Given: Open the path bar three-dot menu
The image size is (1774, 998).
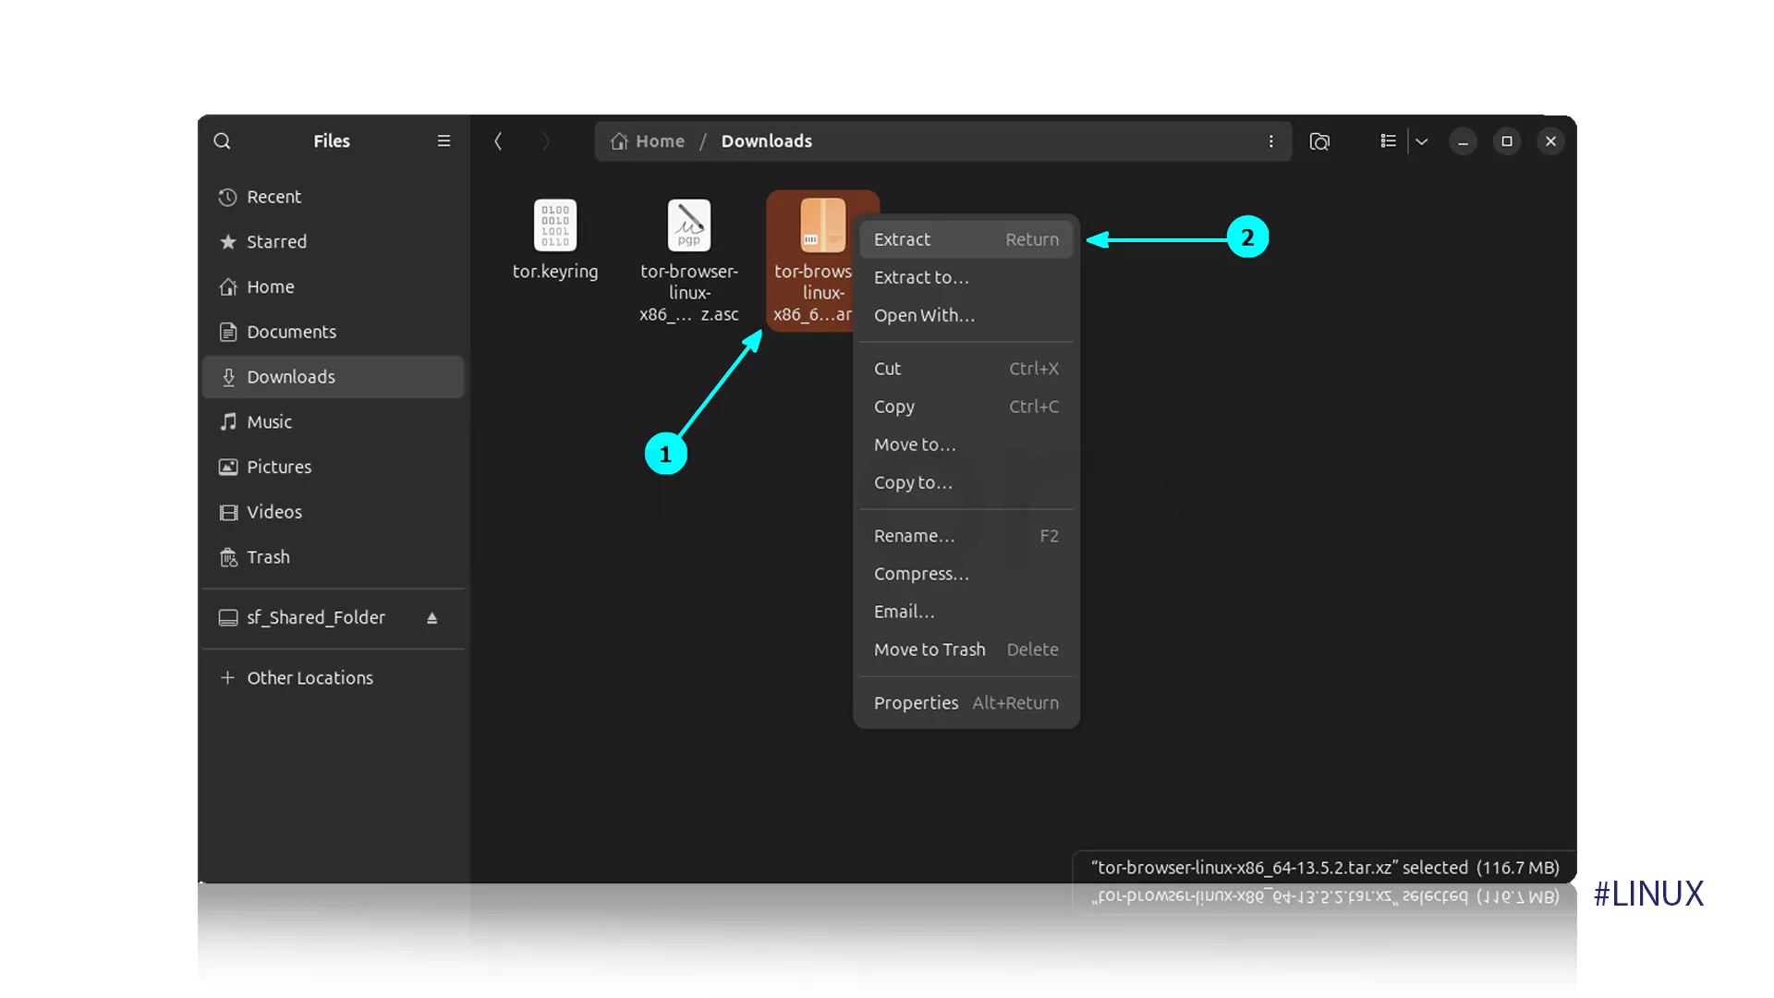Looking at the screenshot, I should click(1271, 141).
